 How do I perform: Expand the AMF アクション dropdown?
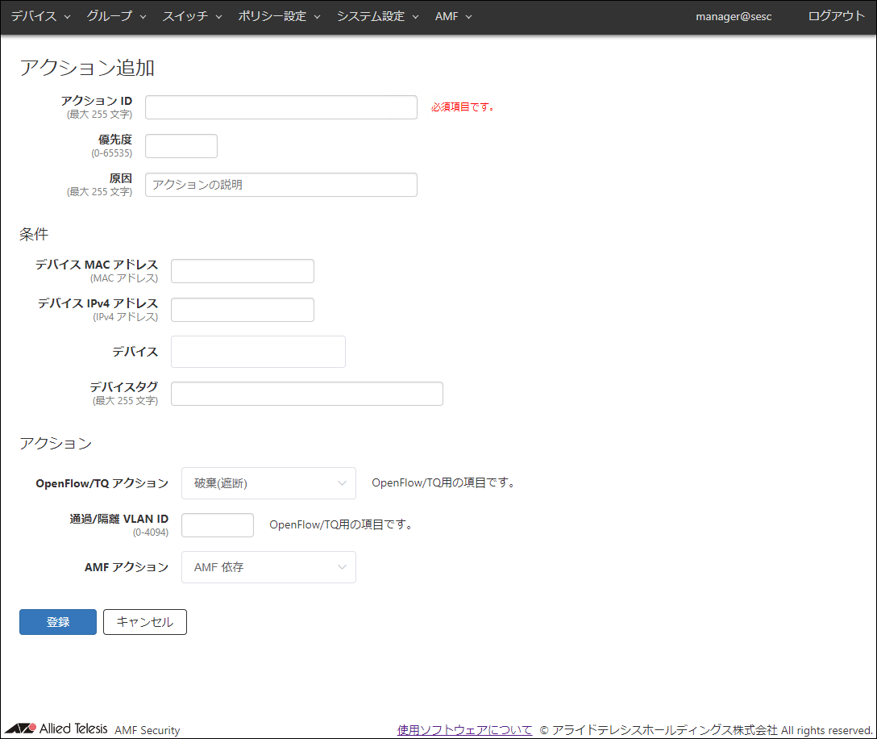coord(268,567)
